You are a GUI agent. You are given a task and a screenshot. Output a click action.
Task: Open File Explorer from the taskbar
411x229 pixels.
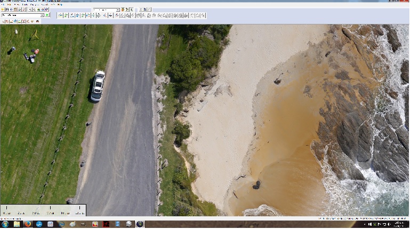pos(17,224)
